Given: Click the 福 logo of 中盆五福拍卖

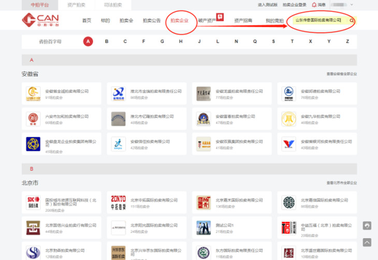Looking at the screenshot, I should pos(288,227).
